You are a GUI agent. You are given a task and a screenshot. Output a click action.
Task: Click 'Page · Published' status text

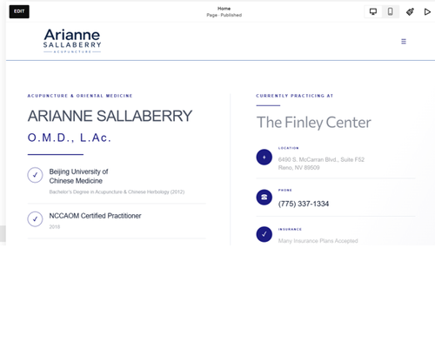(224, 15)
